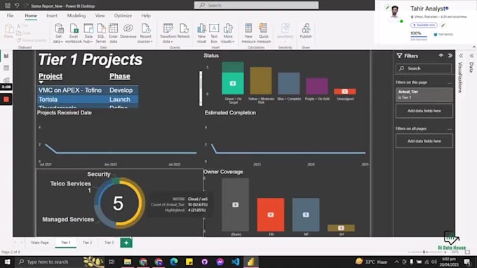The width and height of the screenshot is (477, 268).
Task: Search within the Filters pane
Action: pos(424,69)
